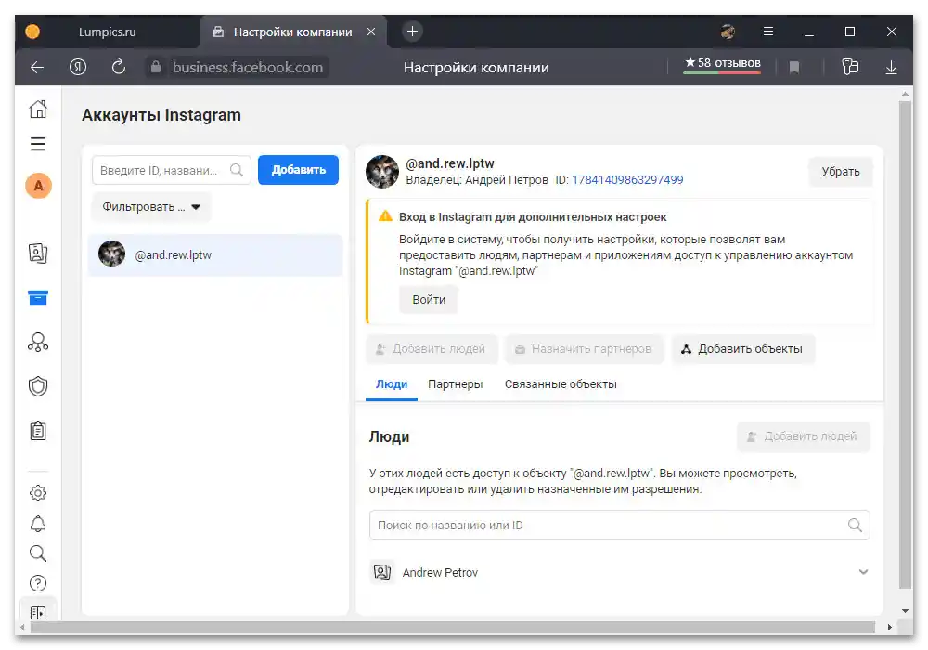Image resolution: width=928 pixels, height=650 pixels.
Task: Bookmark this page
Action: pyautogui.click(x=794, y=68)
